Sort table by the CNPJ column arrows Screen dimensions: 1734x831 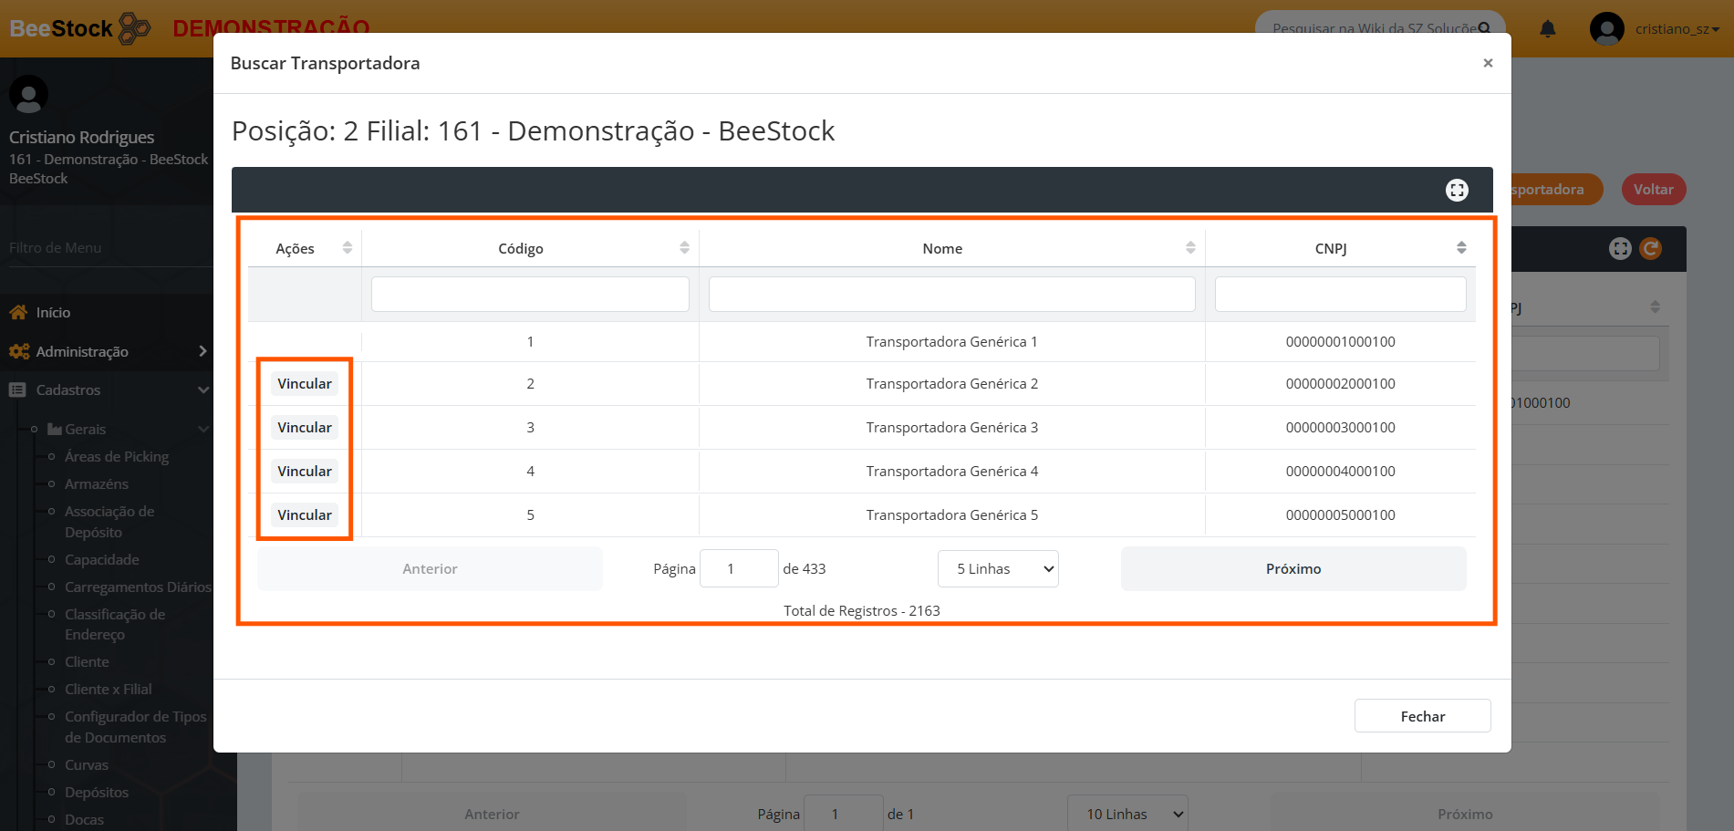coord(1461,248)
